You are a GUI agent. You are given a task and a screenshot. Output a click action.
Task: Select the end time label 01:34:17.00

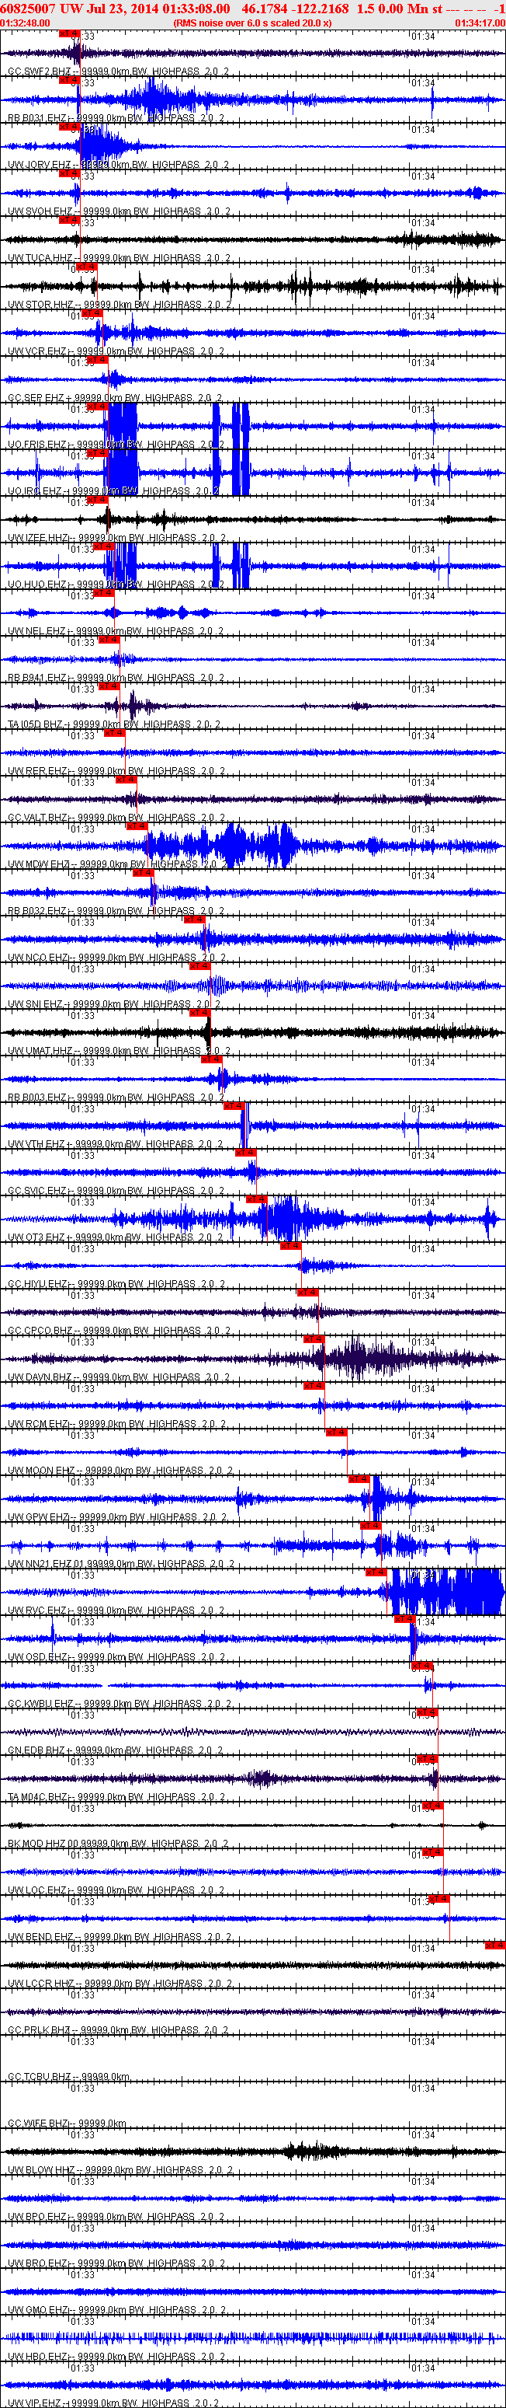point(480,23)
